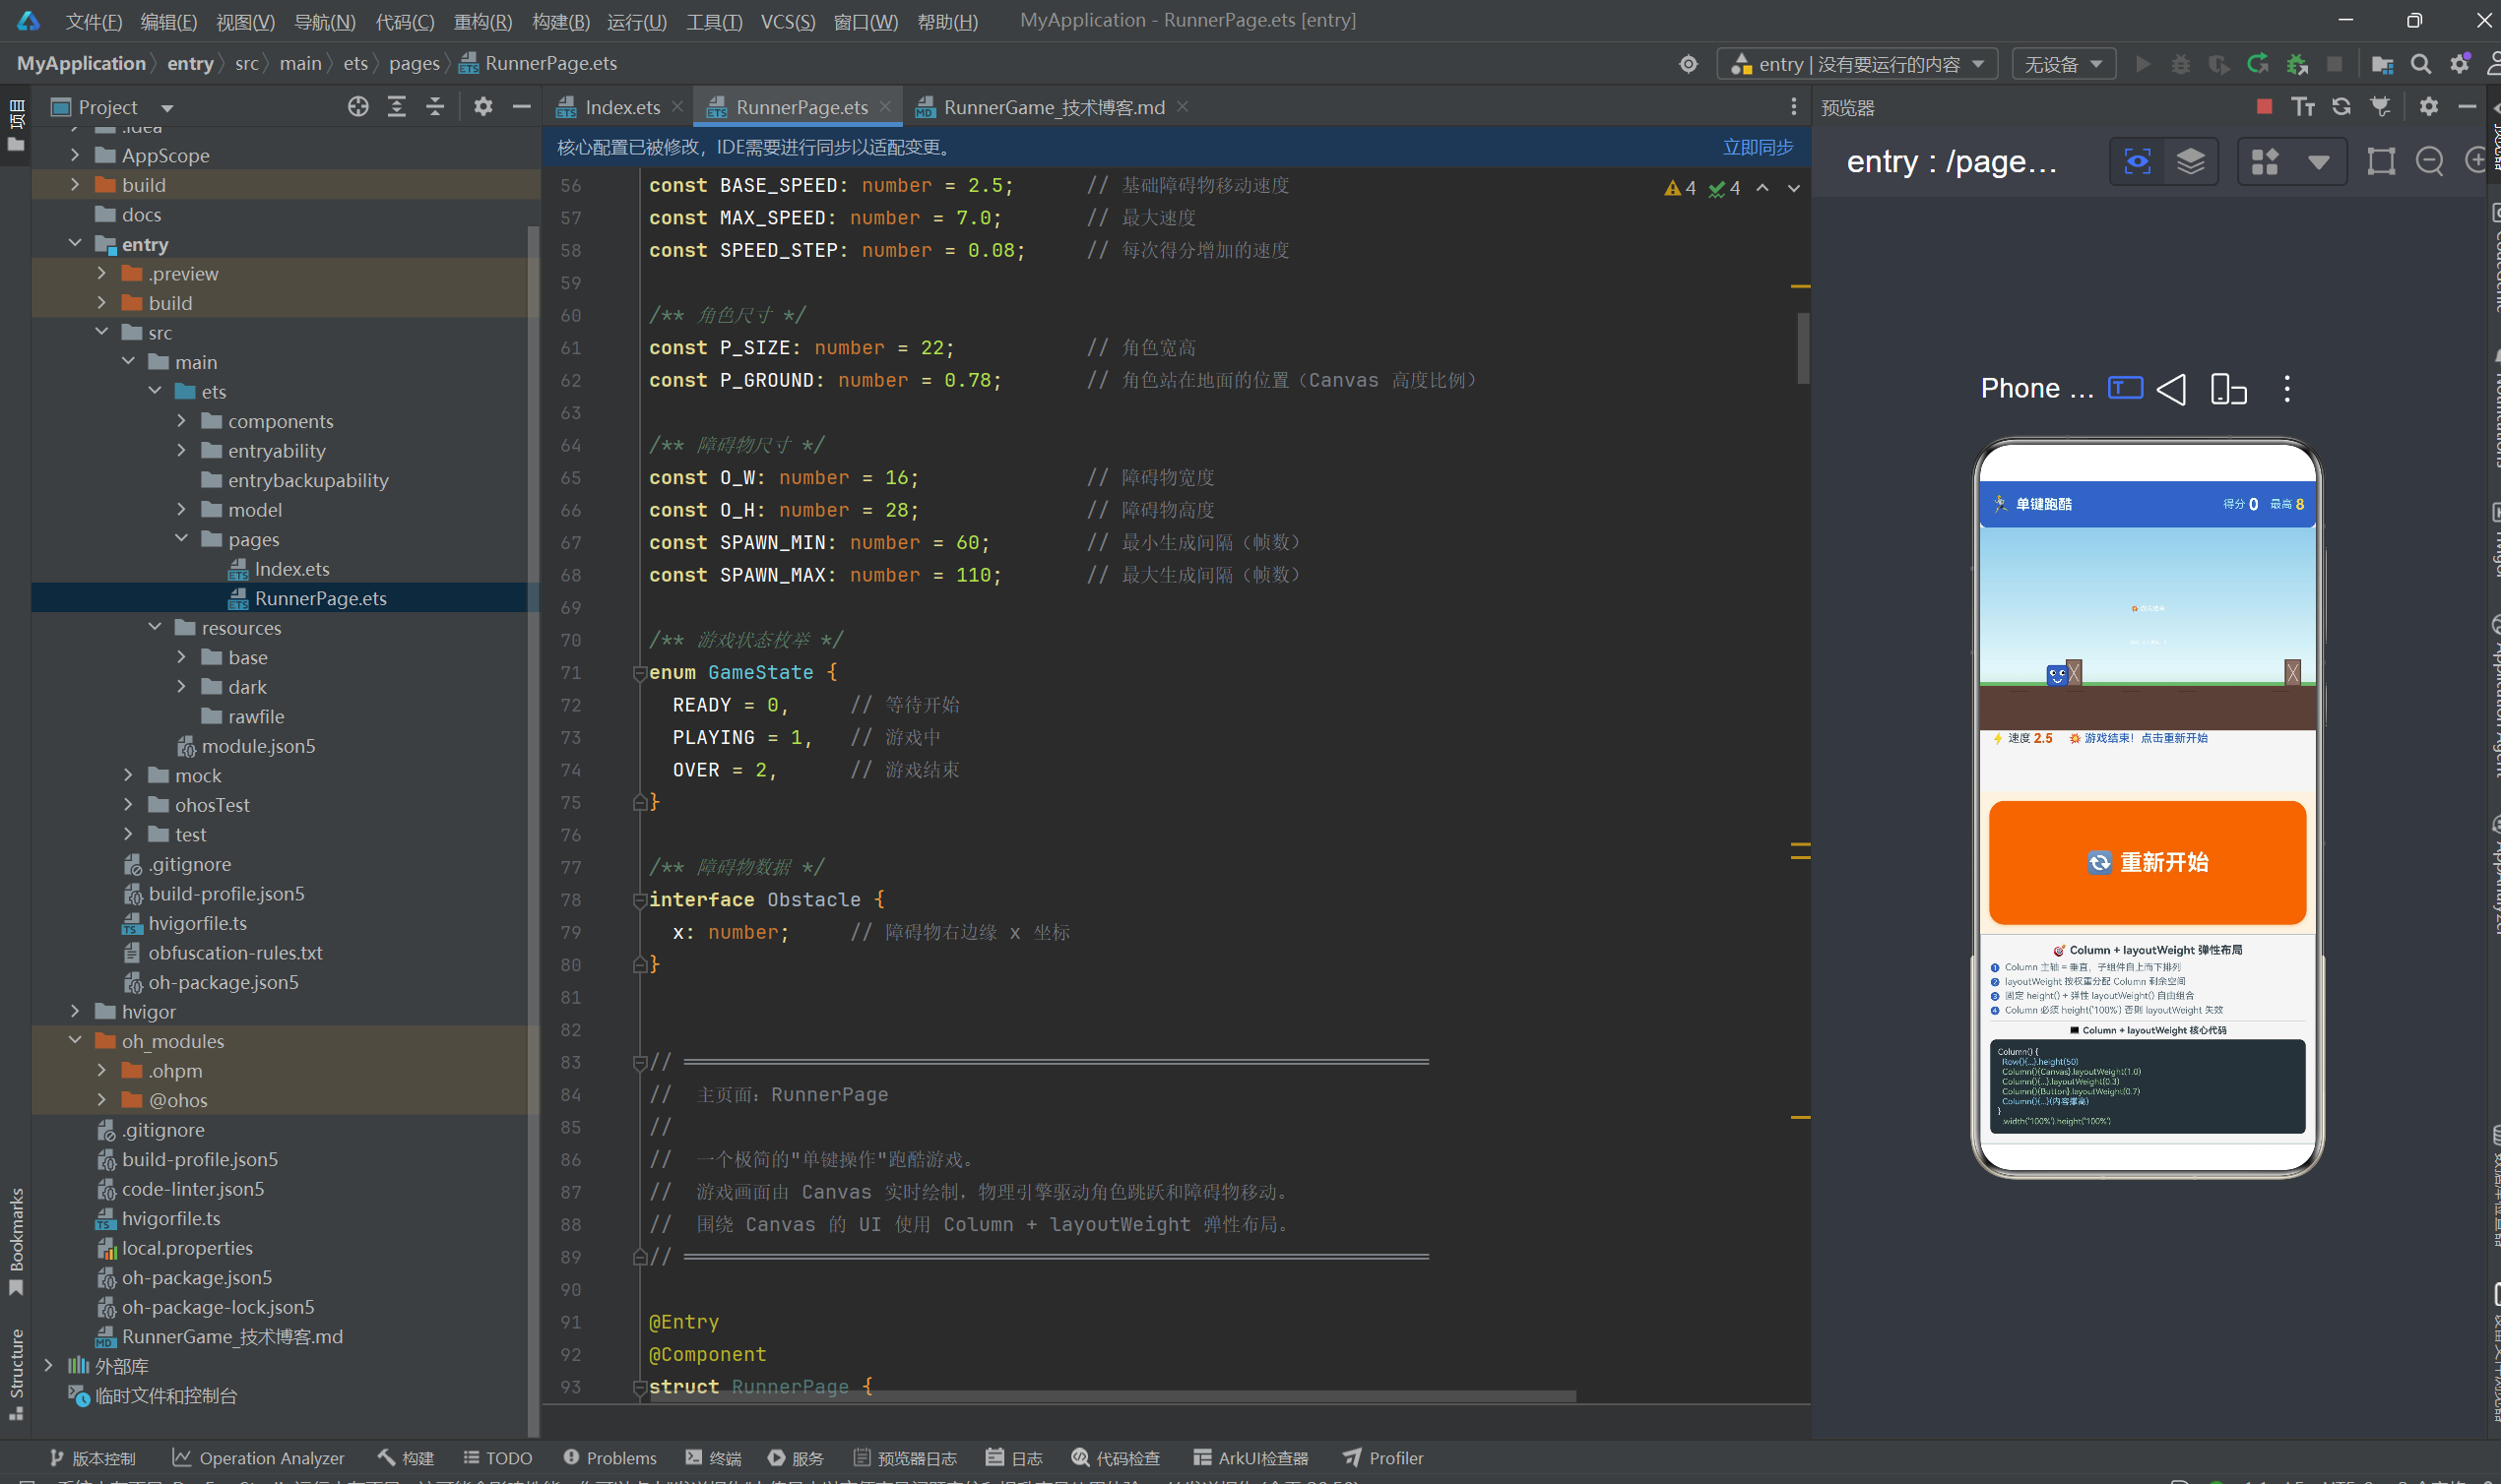Open the project structure folder icon

tap(2382, 64)
